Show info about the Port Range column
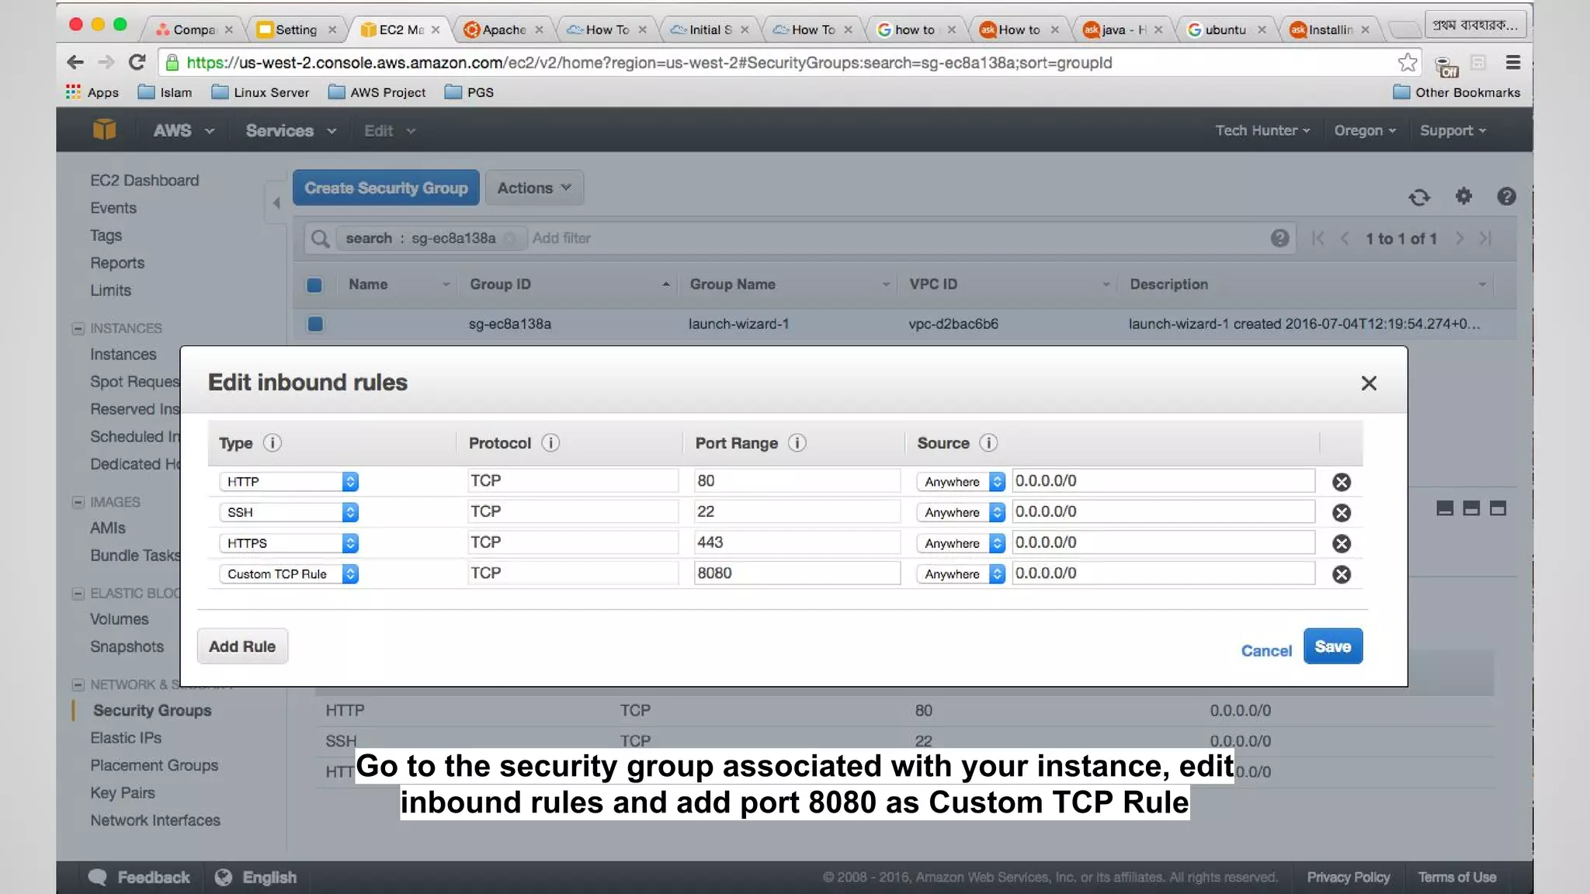Viewport: 1590px width, 894px height. tap(797, 442)
